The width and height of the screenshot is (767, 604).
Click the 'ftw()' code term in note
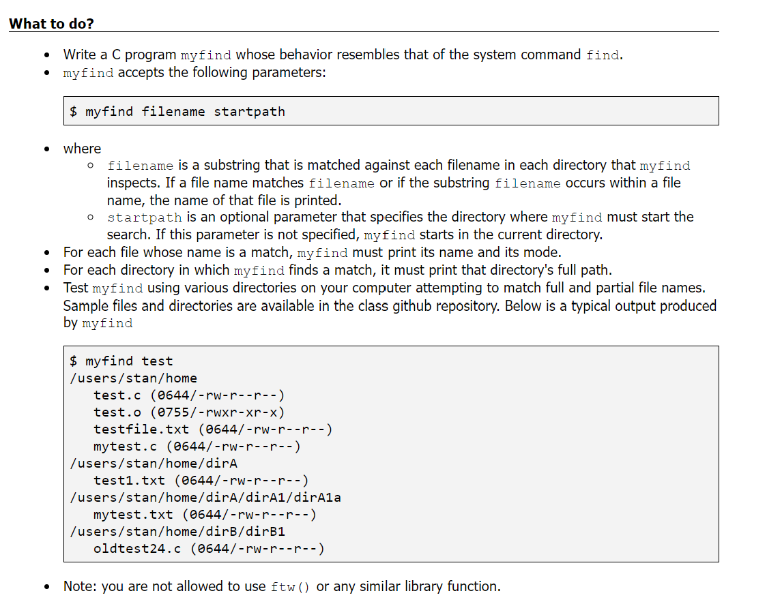(290, 587)
